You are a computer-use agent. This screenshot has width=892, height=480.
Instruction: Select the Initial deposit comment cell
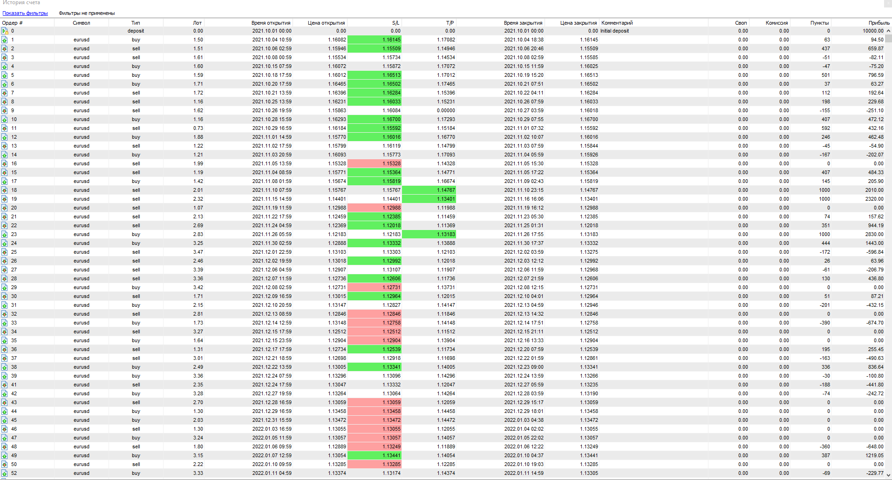pos(614,31)
